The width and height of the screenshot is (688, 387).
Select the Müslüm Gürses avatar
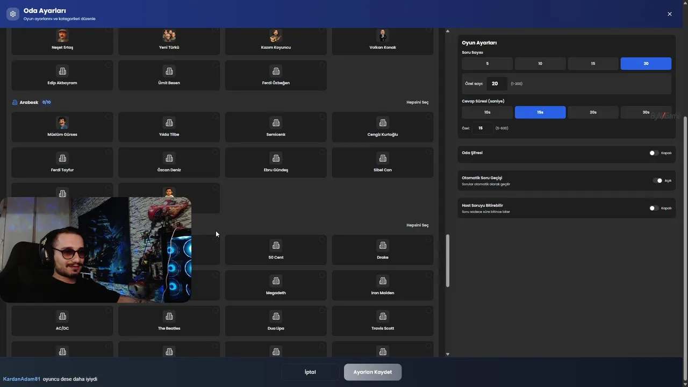tap(62, 123)
